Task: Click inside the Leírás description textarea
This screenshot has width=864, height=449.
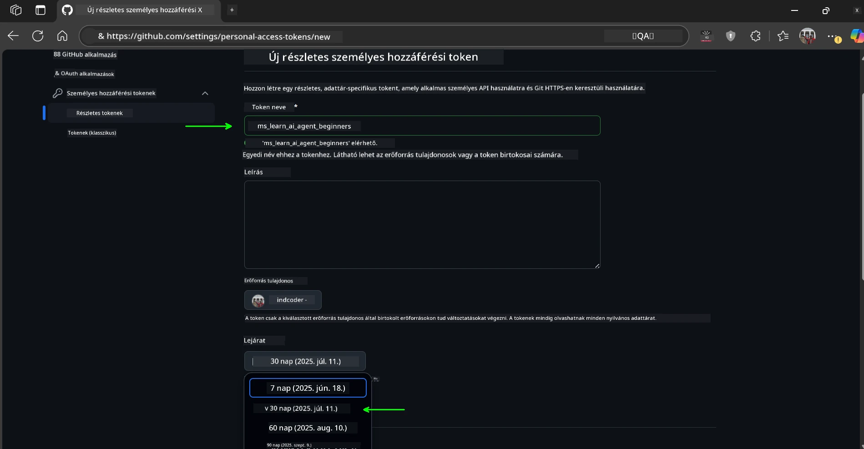Action: (x=422, y=225)
